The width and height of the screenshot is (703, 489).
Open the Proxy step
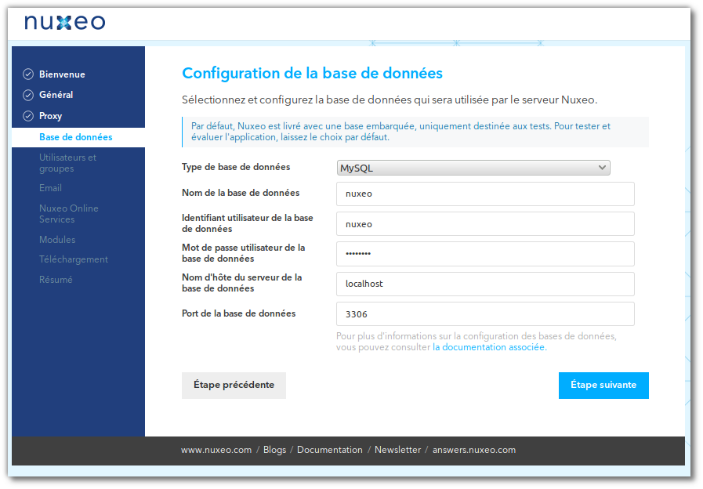point(50,116)
